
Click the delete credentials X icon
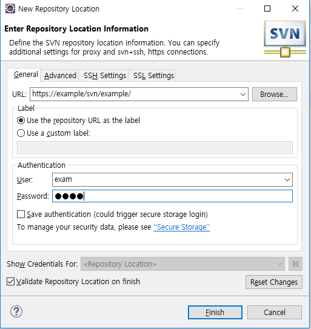point(295,264)
